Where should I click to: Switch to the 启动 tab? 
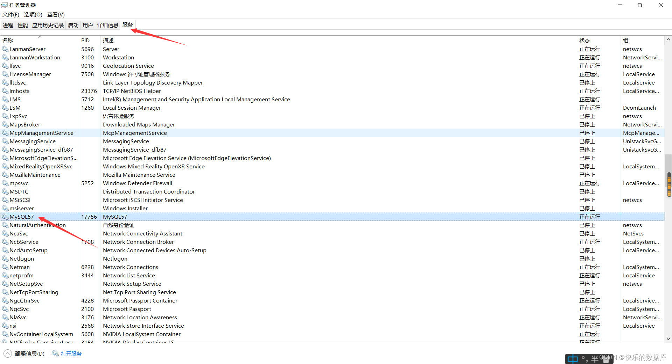point(73,25)
